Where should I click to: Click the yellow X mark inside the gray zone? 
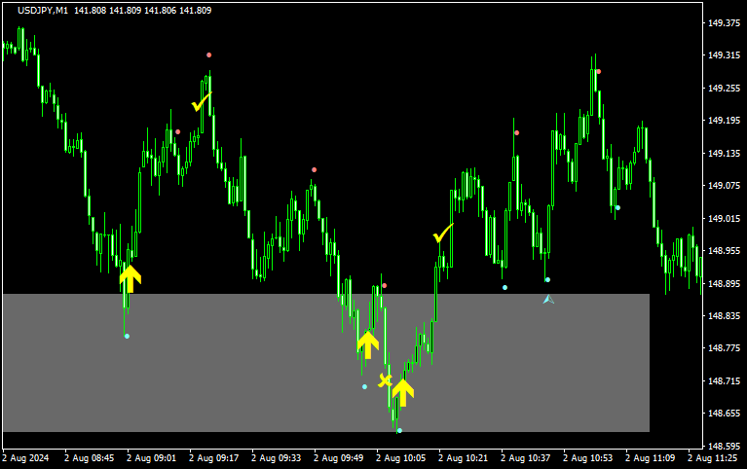tap(386, 379)
